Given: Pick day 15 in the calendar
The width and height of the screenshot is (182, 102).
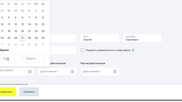Looking at the screenshot, I should (x=36, y=24).
